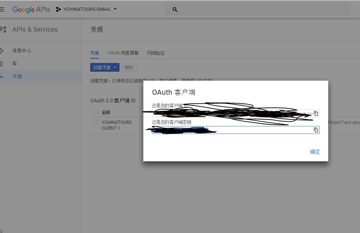Focus the top search bar field
The image size is (360, 233).
pyautogui.click(x=257, y=10)
